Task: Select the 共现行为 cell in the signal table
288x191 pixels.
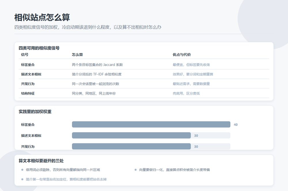Action: (x=28, y=84)
